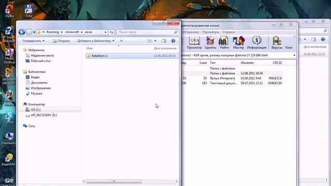Screen dimensions: 331x186
Task: Click the Explorer Forward navigation button
Action: coord(29,32)
